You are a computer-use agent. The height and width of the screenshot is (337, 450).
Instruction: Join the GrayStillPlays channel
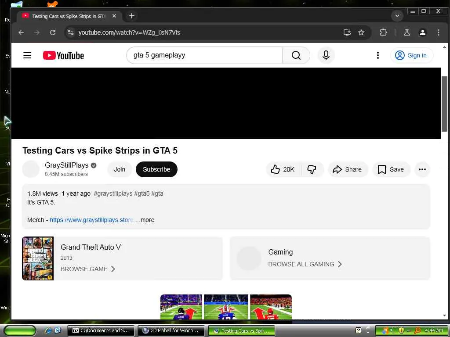pyautogui.click(x=120, y=169)
